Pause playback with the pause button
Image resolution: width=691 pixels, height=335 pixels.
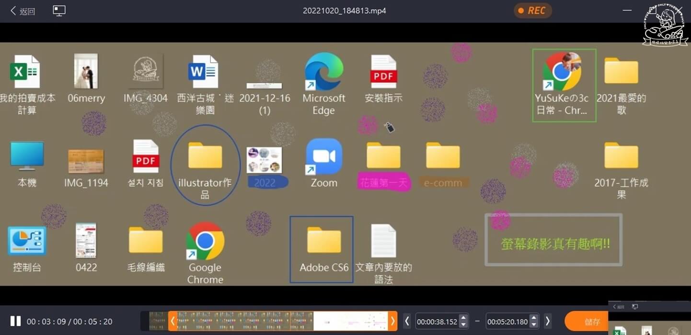pyautogui.click(x=16, y=321)
